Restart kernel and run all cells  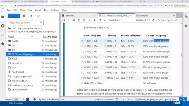[x=105, y=20]
